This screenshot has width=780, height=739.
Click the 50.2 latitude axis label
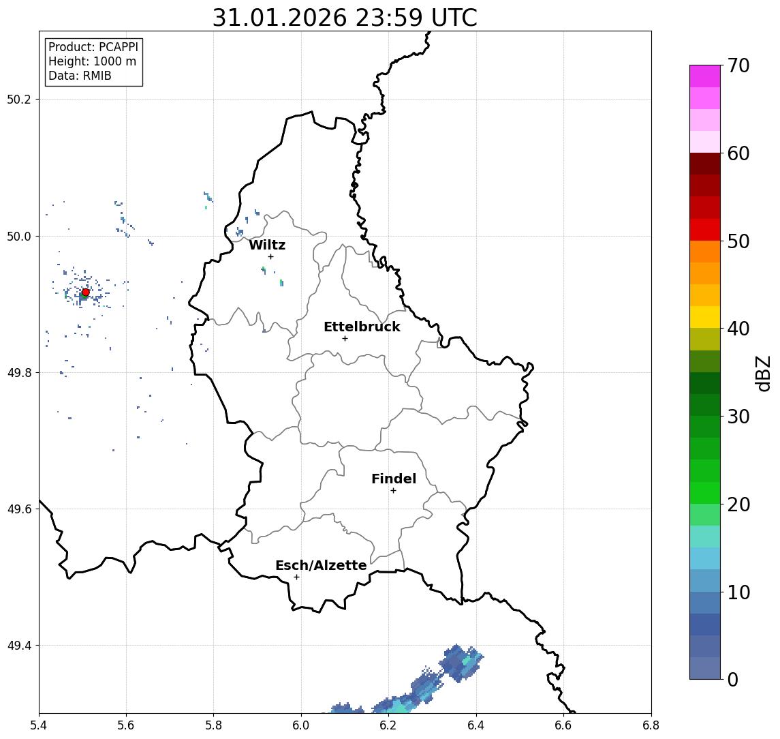(x=18, y=99)
